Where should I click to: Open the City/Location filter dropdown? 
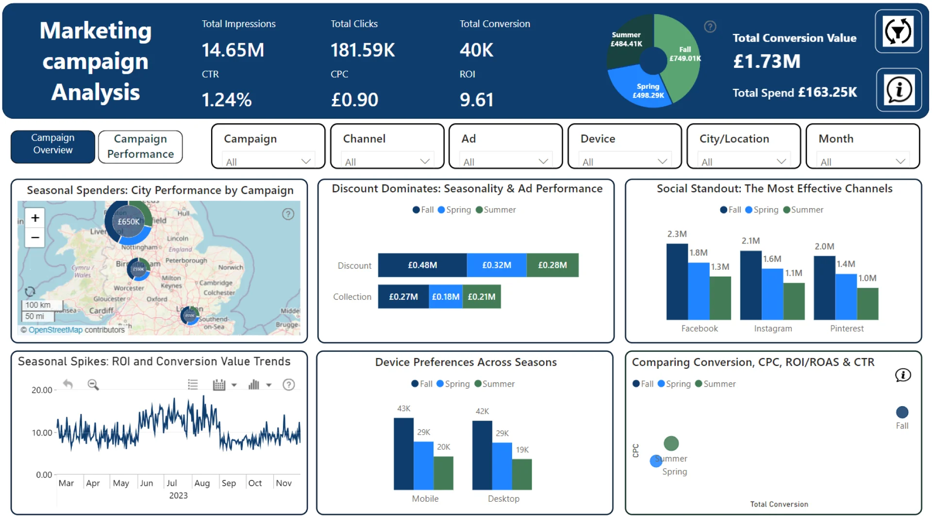point(744,161)
